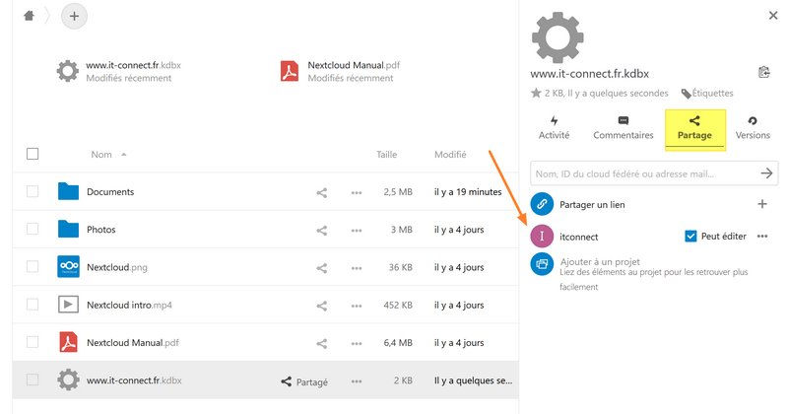Click the star favorite icon in sidebar

pos(536,94)
